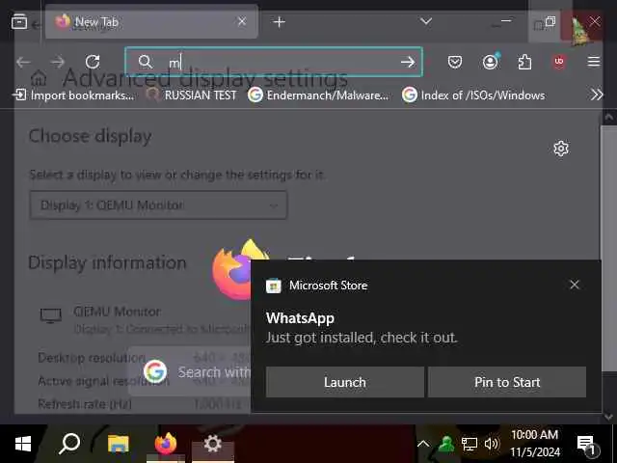Open the Display 1: QEMU Monitor dropdown
This screenshot has height=463, width=617.
pyautogui.click(x=158, y=205)
